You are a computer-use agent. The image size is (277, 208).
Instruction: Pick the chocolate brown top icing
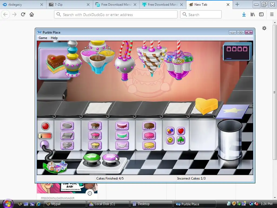[149, 126]
